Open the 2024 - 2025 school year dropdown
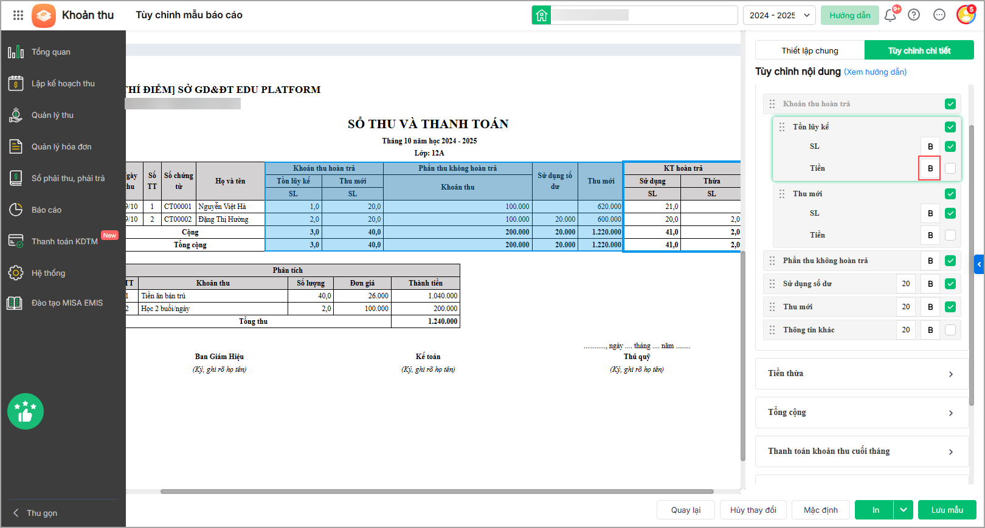Screen dimensions: 985x528 [x=779, y=15]
